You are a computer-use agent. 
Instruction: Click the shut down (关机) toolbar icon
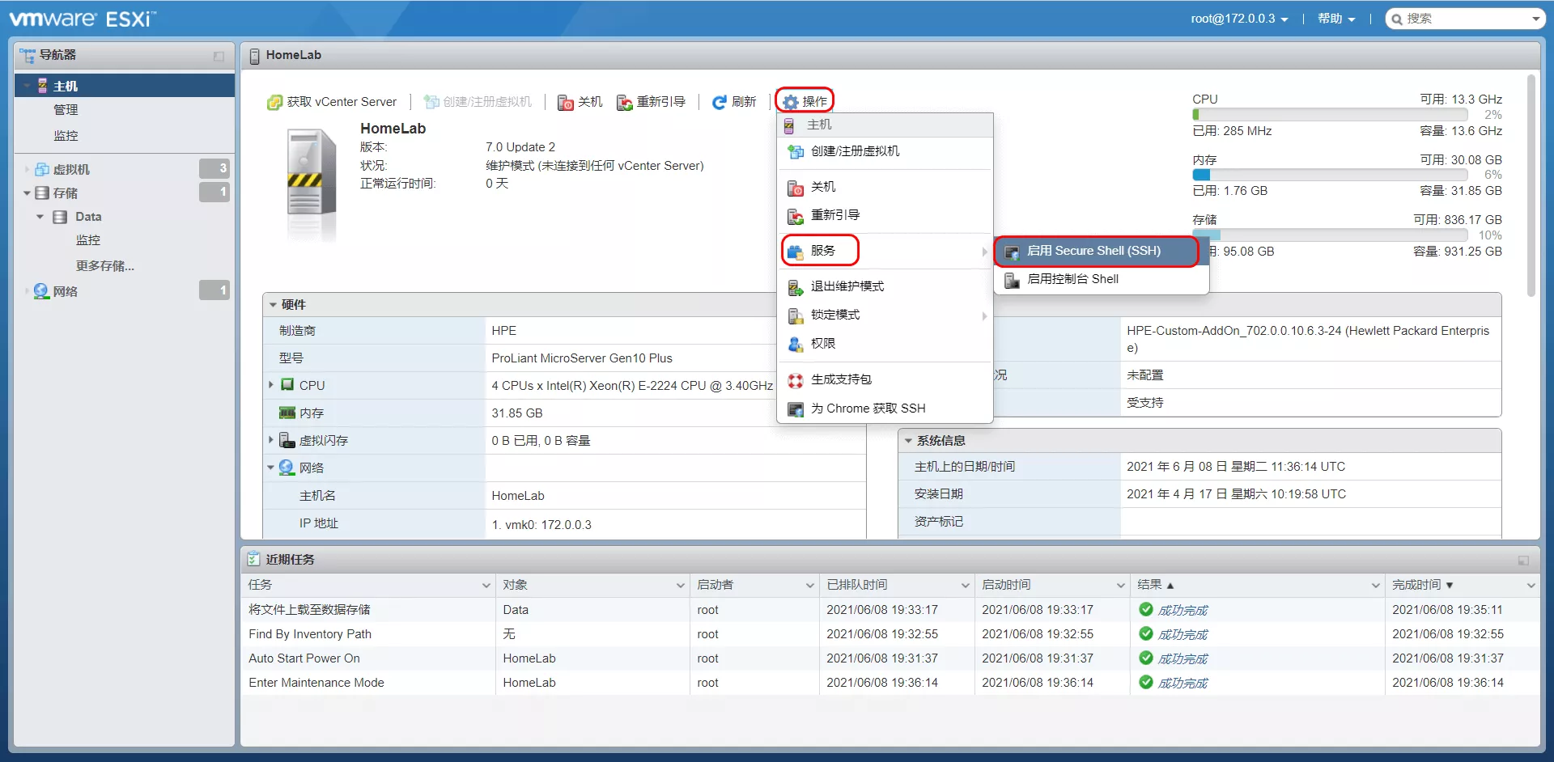566,103
